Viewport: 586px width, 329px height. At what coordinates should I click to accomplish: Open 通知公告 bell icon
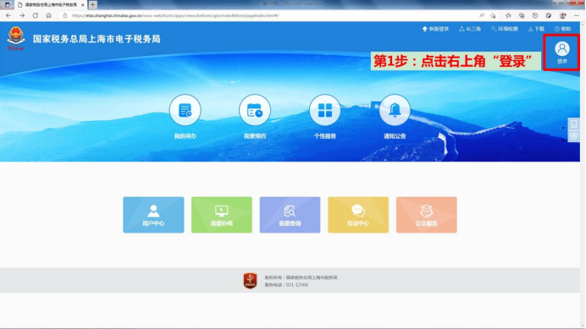click(x=395, y=110)
